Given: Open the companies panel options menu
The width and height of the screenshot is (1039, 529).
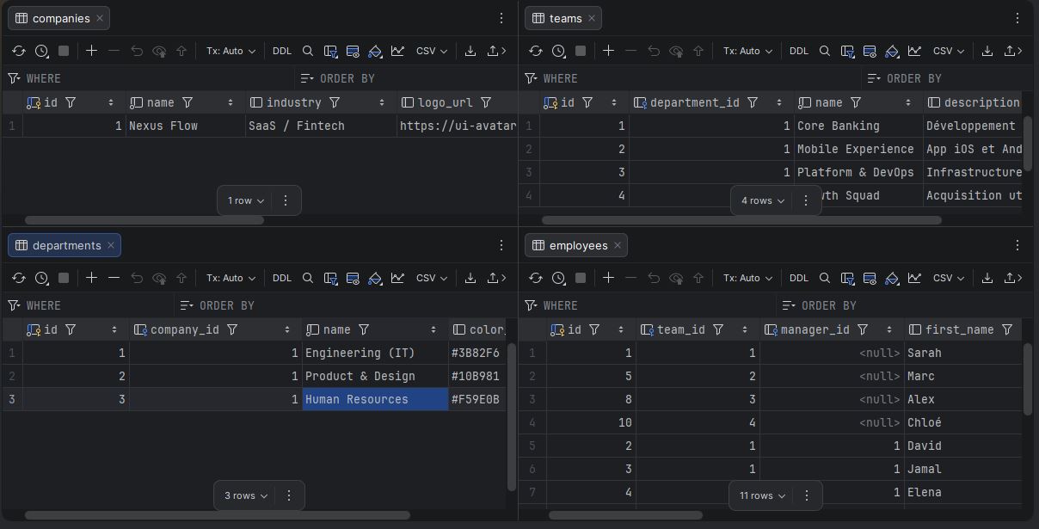Looking at the screenshot, I should [501, 17].
